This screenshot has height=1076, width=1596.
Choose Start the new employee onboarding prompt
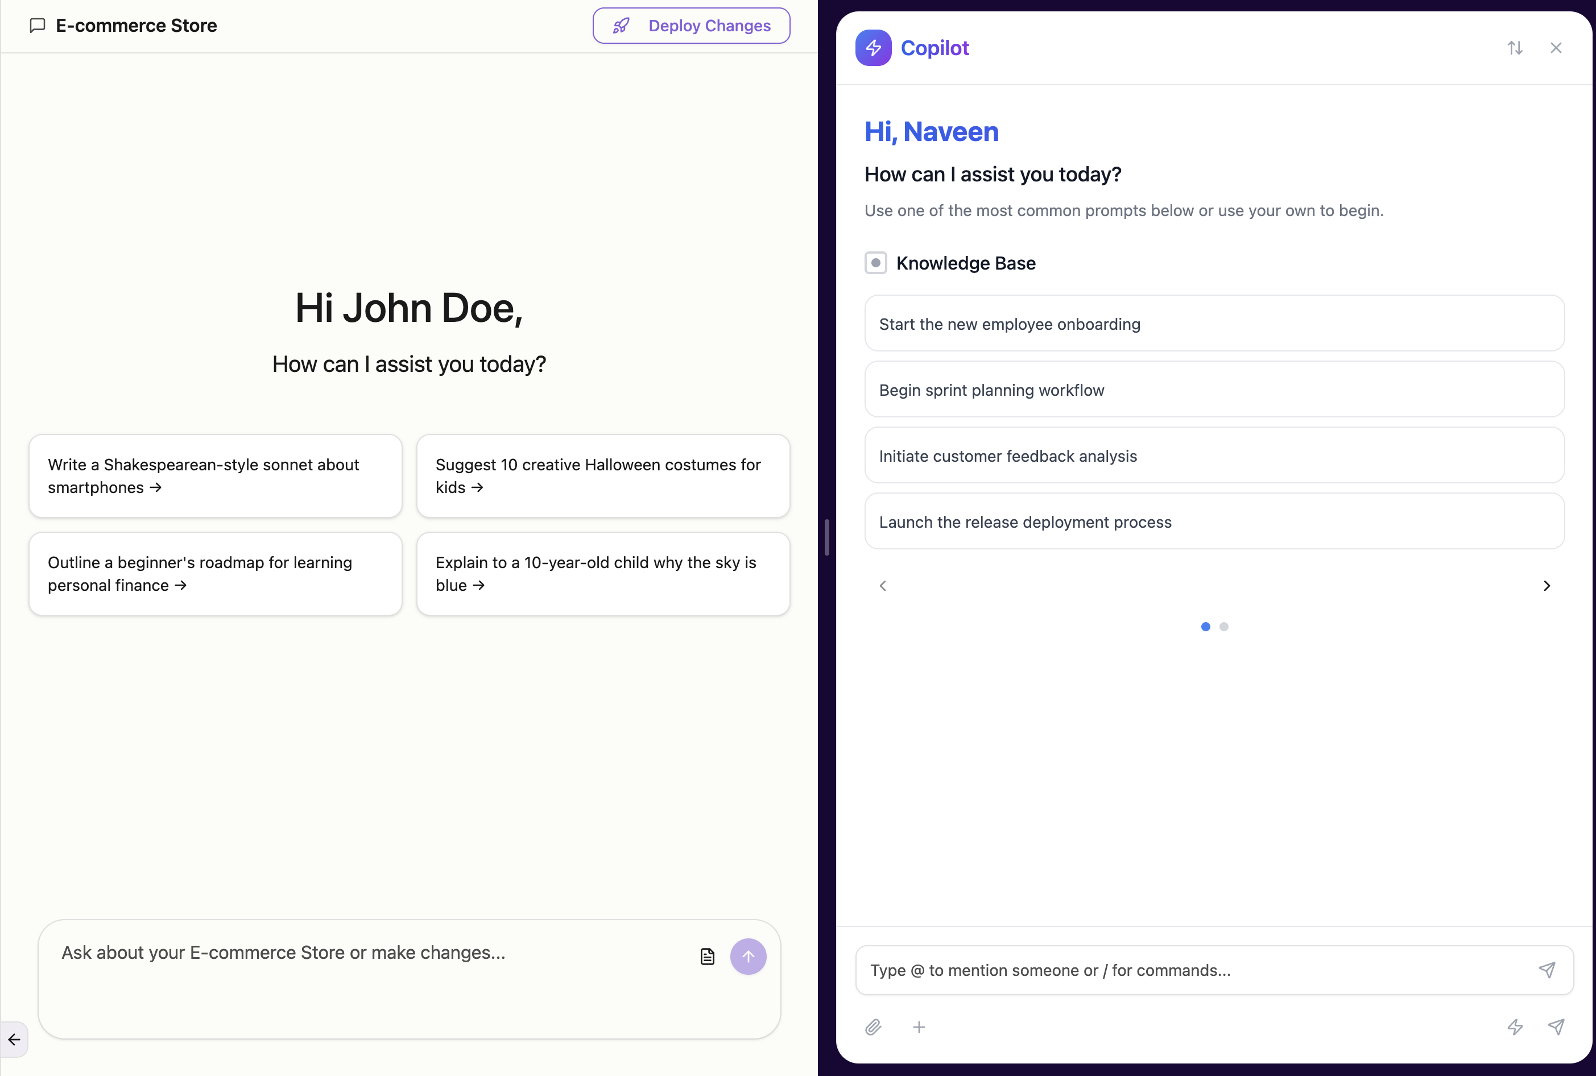tap(1214, 324)
